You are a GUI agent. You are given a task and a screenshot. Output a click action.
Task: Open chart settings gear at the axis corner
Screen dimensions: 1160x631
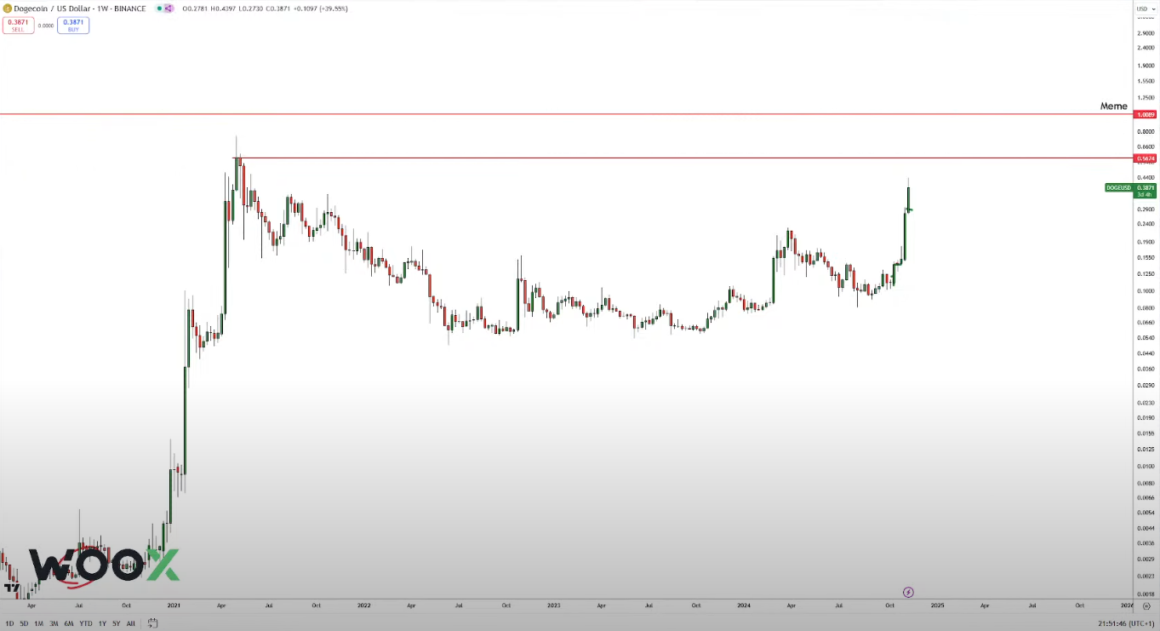(x=1146, y=606)
